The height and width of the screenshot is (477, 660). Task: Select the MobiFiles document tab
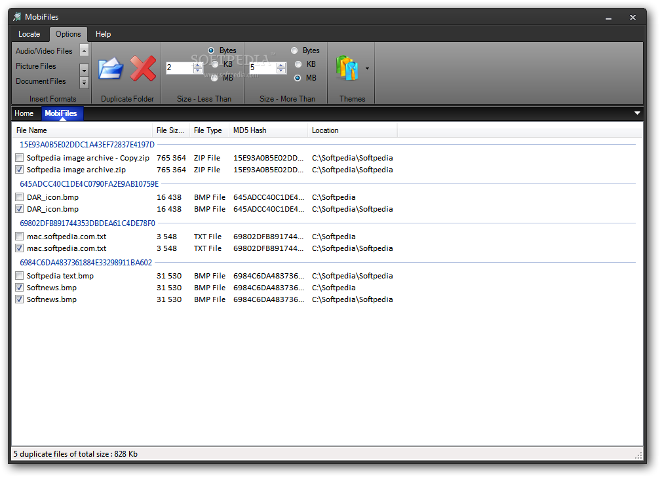tap(61, 113)
